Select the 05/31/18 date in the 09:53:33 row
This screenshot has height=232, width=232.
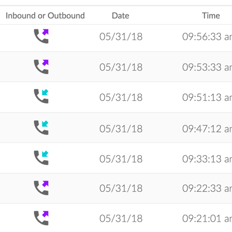coord(121,67)
